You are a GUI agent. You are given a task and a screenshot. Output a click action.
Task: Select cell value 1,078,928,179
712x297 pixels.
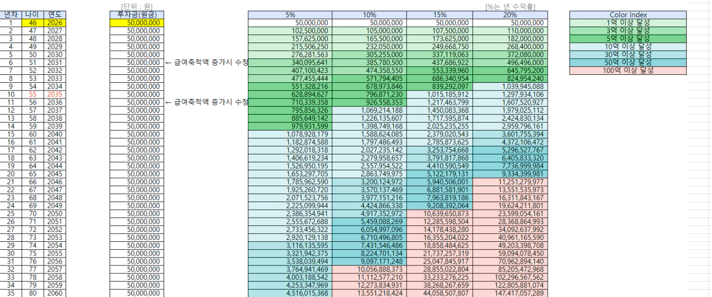290,133
